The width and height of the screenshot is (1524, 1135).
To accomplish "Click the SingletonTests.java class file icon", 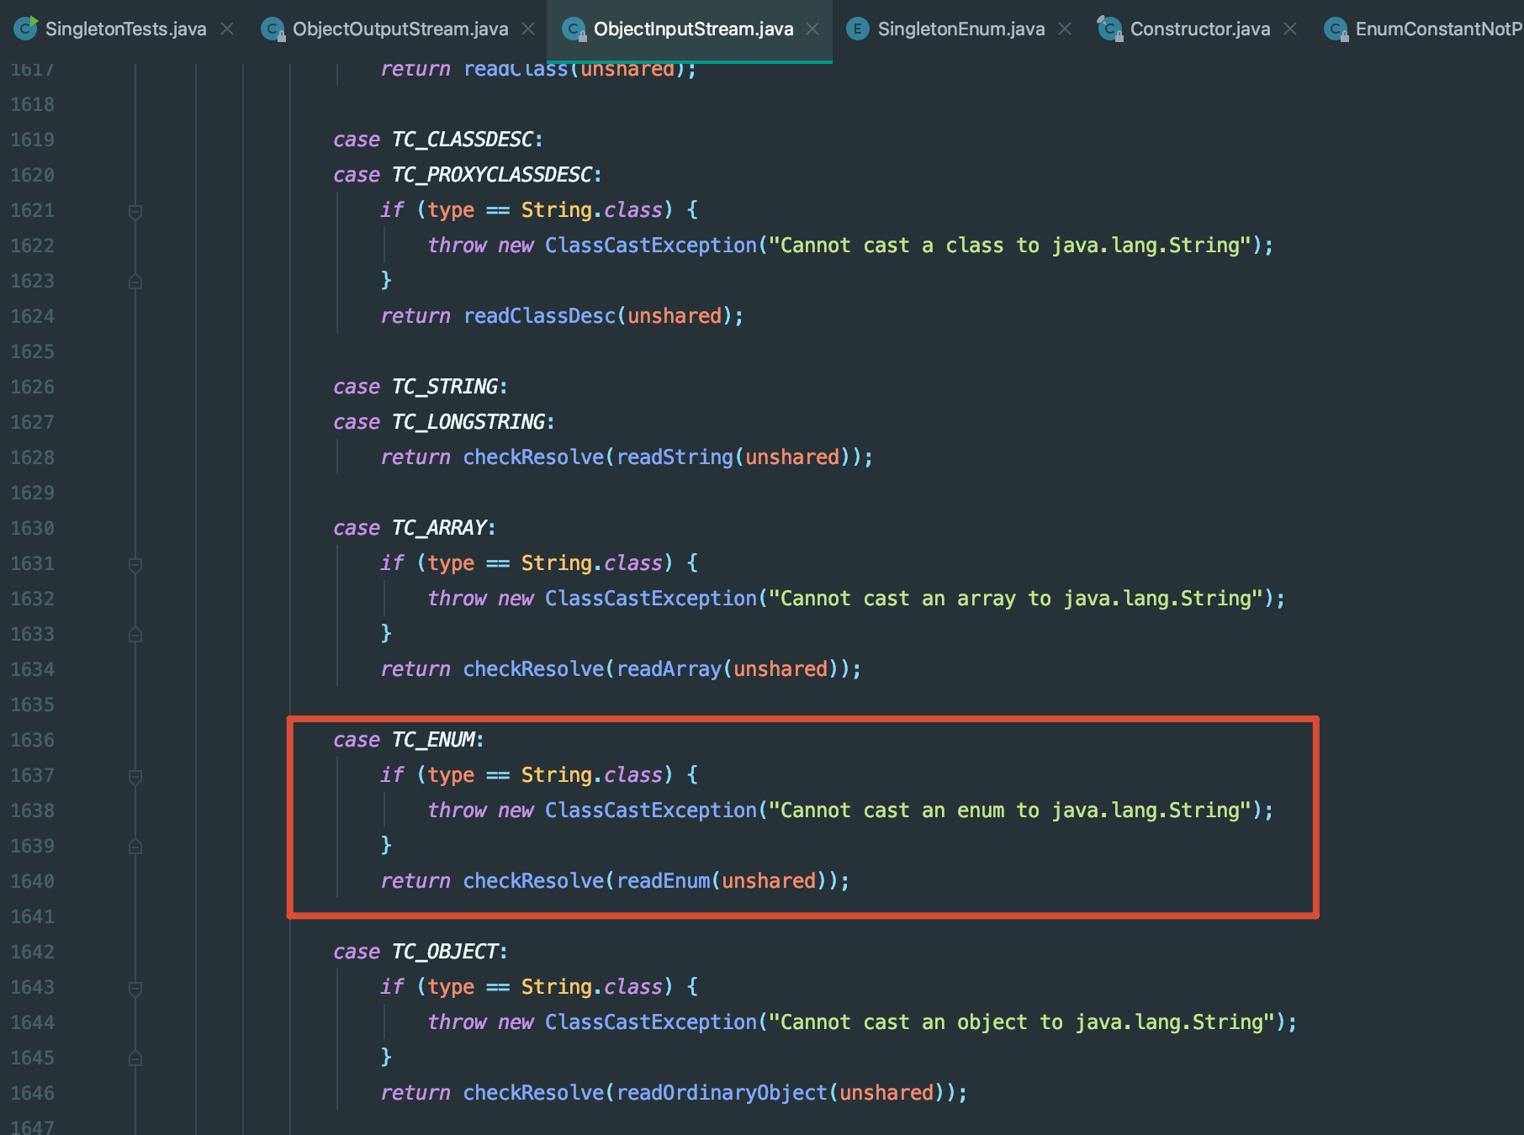I will click(26, 29).
